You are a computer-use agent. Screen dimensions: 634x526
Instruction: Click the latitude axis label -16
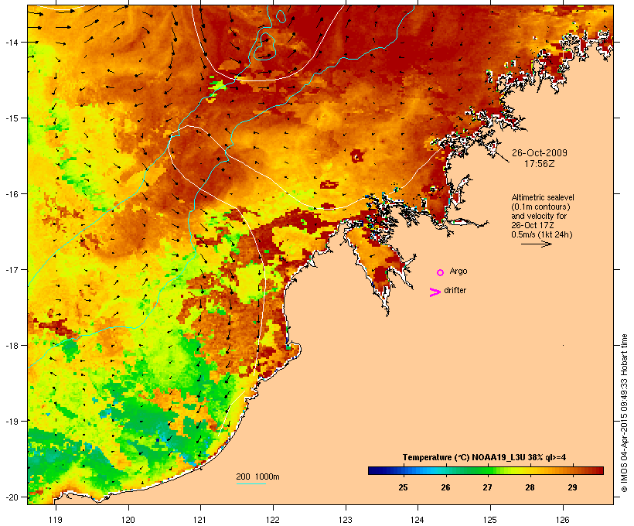coord(12,194)
